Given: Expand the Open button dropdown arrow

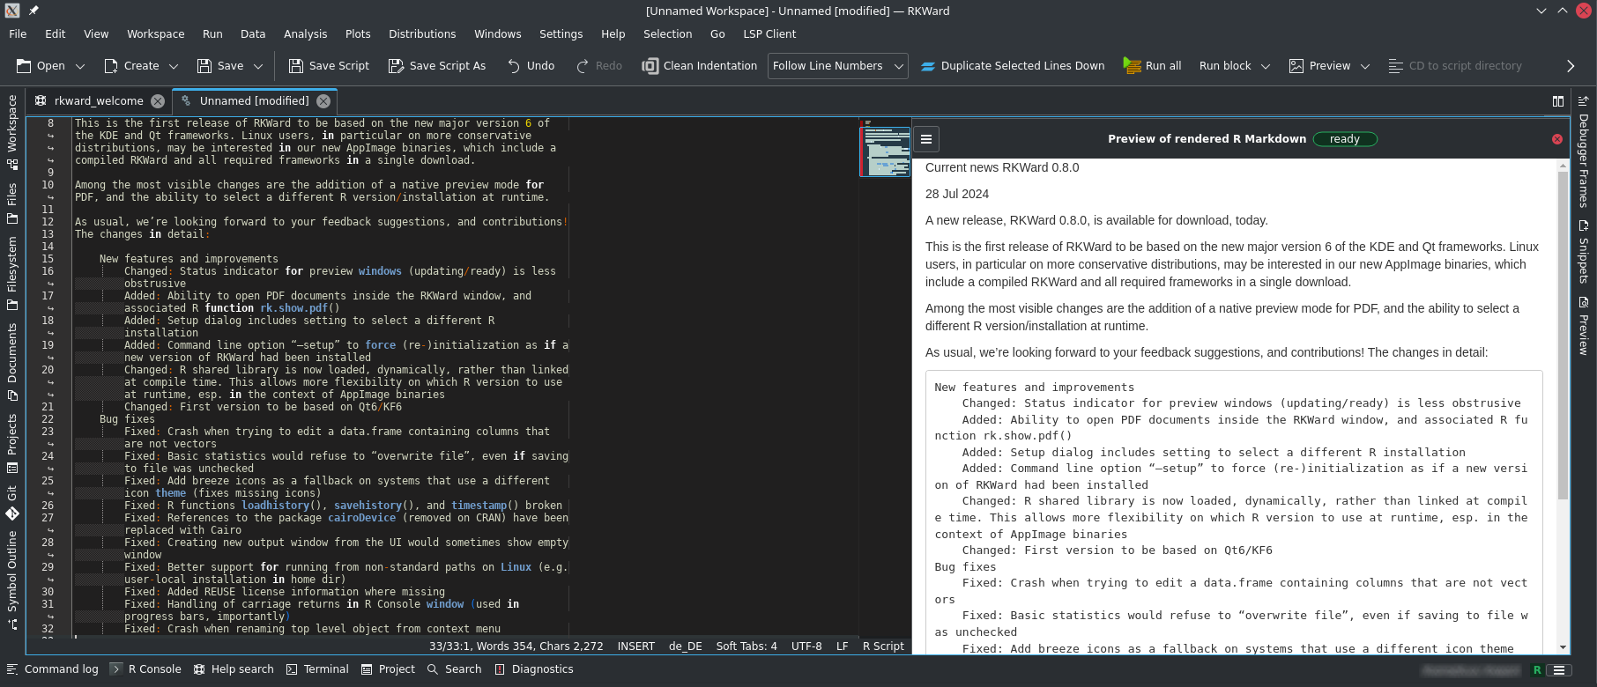Looking at the screenshot, I should pos(80,66).
